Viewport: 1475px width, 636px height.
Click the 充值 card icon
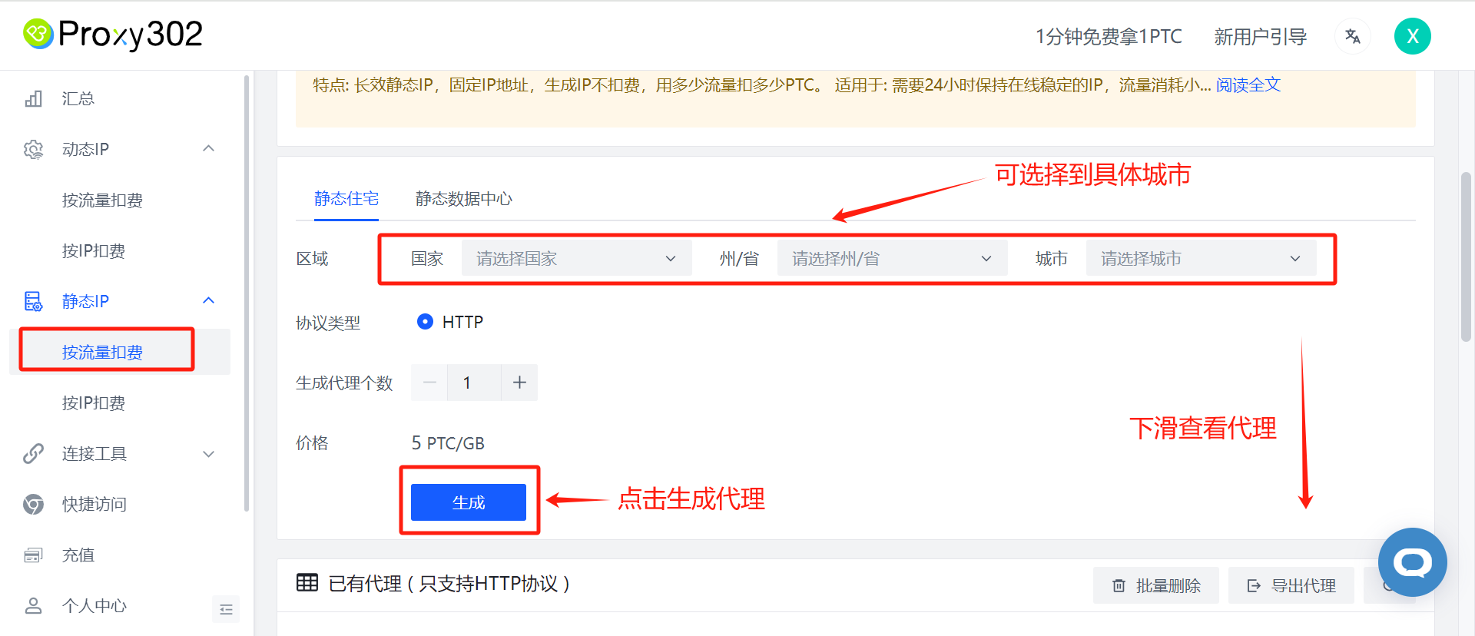33,555
